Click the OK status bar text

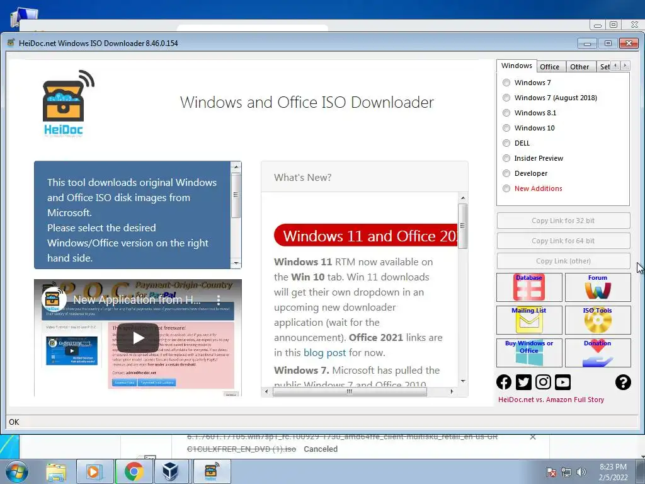click(14, 422)
